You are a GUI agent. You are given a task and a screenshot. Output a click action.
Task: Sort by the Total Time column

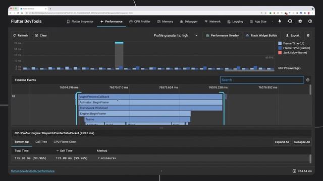tap(21, 151)
